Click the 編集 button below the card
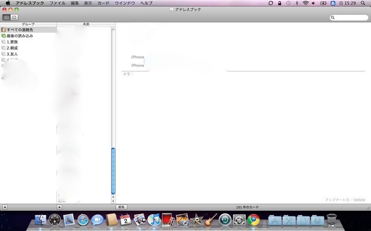Viewport: 371px width, 231px height. pos(122,207)
